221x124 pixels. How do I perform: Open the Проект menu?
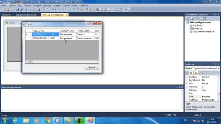27,6
